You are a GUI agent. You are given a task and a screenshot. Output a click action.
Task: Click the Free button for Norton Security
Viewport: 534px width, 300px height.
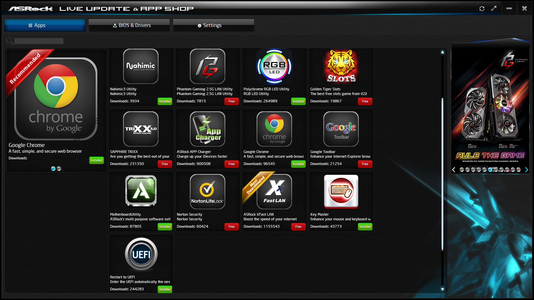[232, 227]
